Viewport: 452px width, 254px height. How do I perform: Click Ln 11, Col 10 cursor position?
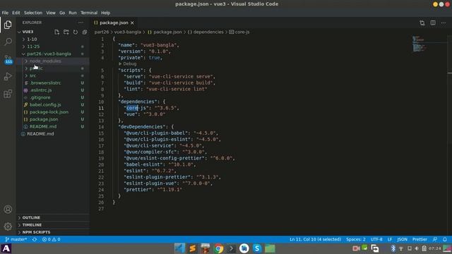point(315,239)
